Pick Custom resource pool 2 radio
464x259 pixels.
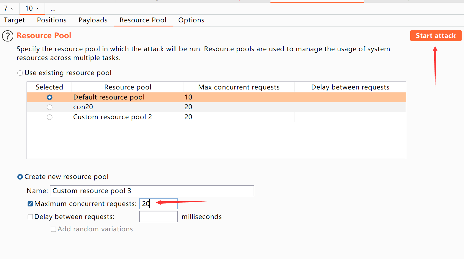pyautogui.click(x=50, y=117)
